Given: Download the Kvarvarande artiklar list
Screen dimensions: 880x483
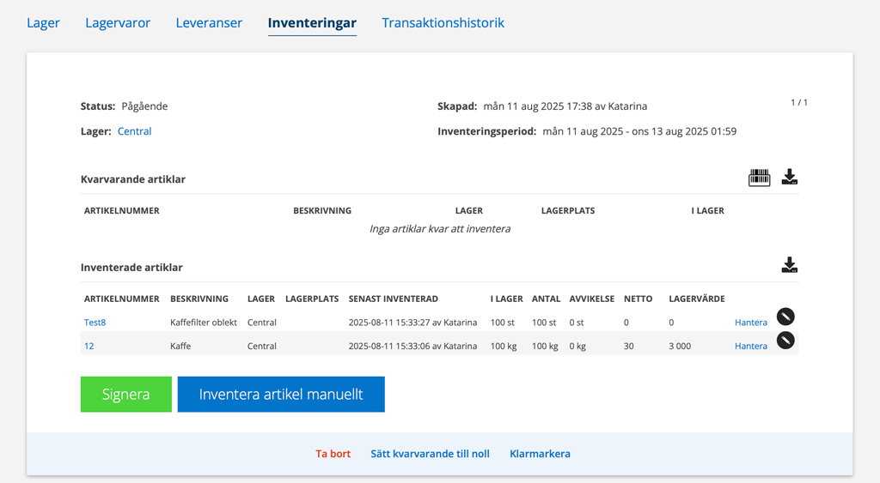Looking at the screenshot, I should (x=790, y=177).
